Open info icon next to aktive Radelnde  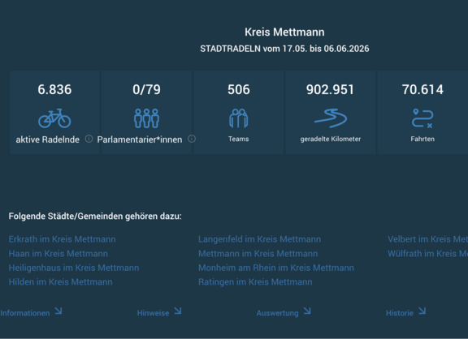(x=89, y=139)
